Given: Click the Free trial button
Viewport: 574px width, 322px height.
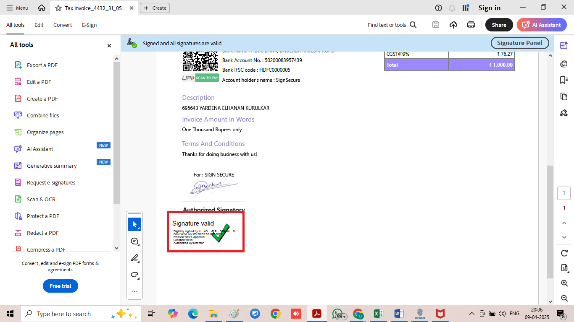Looking at the screenshot, I should click(61, 286).
